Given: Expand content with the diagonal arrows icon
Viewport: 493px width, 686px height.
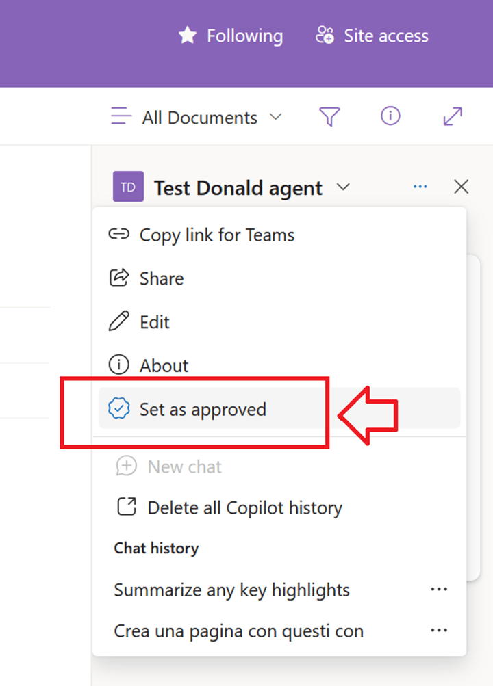Looking at the screenshot, I should 453,117.
